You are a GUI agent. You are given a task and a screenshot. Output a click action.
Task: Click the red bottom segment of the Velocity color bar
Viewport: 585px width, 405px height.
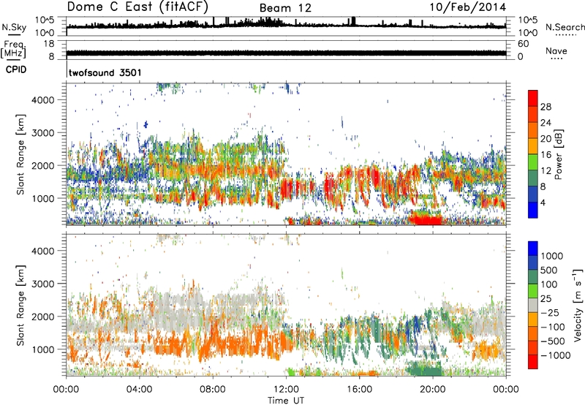pyautogui.click(x=533, y=362)
